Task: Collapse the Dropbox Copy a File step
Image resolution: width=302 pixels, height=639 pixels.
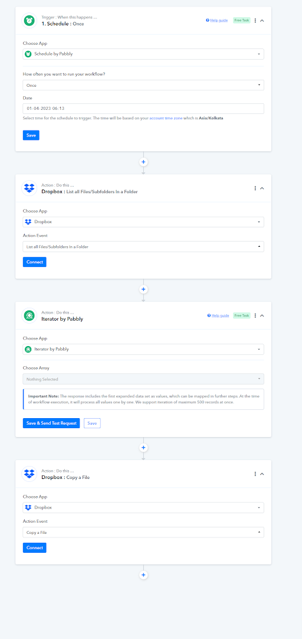Action: click(262, 474)
